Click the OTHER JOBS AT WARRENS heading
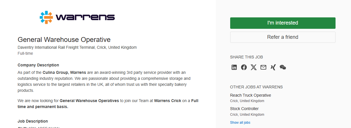 click(256, 87)
